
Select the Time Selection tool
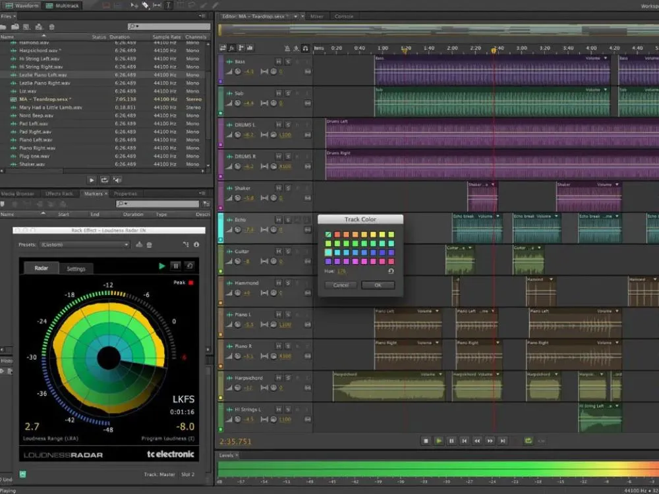[168, 5]
